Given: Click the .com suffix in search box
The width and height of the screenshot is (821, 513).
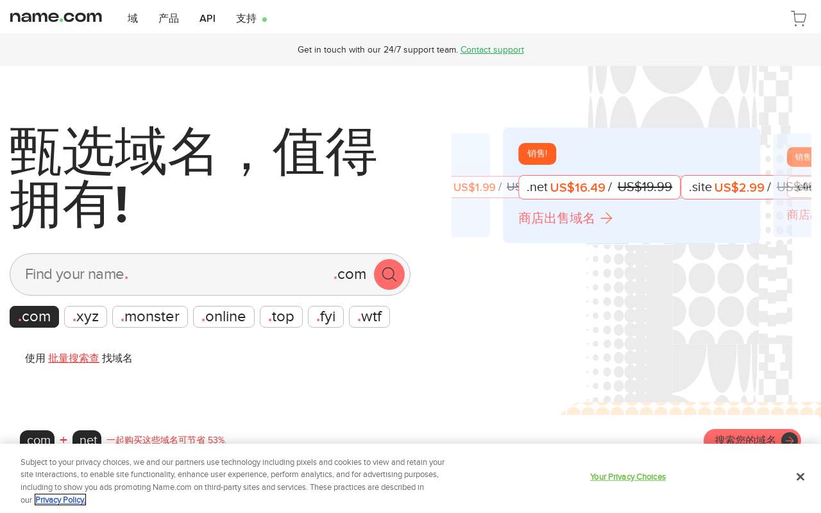Looking at the screenshot, I should point(350,274).
